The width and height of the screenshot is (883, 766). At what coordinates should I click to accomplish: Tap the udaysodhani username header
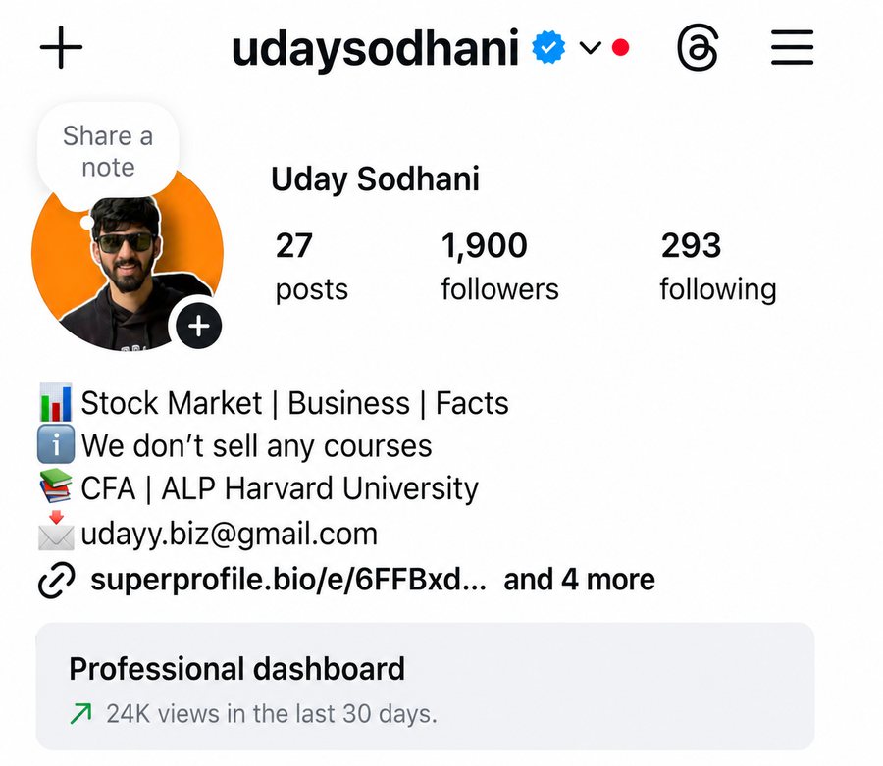(375, 49)
